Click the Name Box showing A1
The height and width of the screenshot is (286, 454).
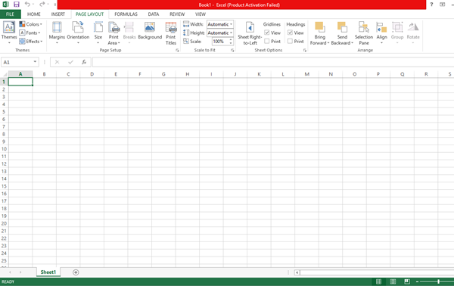(x=17, y=62)
